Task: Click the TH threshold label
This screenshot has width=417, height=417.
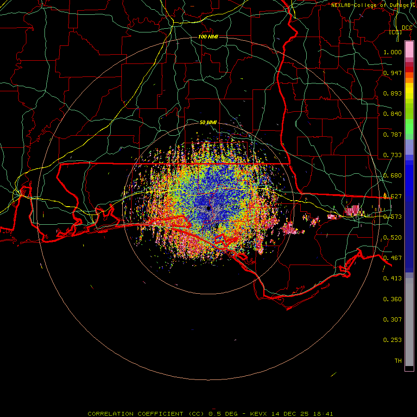Action: pyautogui.click(x=398, y=361)
